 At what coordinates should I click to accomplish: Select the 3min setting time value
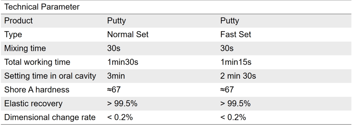tap(116, 76)
